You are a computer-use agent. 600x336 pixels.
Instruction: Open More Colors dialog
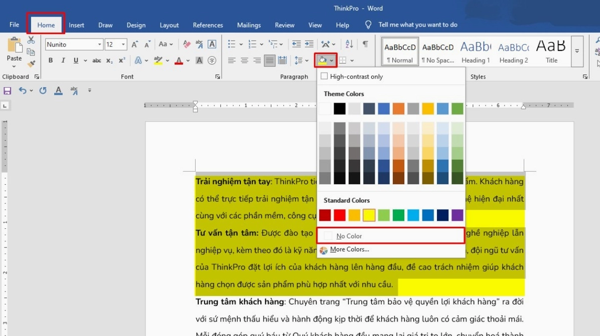coord(391,249)
